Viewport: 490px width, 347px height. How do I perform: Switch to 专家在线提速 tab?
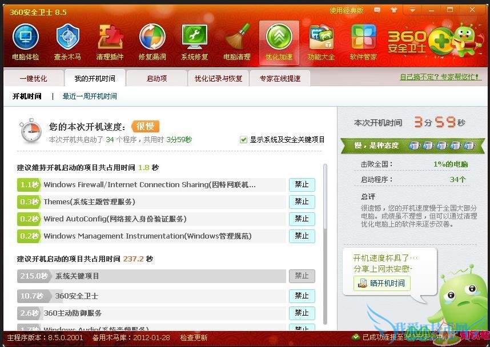point(280,78)
